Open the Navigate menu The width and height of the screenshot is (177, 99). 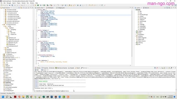[9, 3]
